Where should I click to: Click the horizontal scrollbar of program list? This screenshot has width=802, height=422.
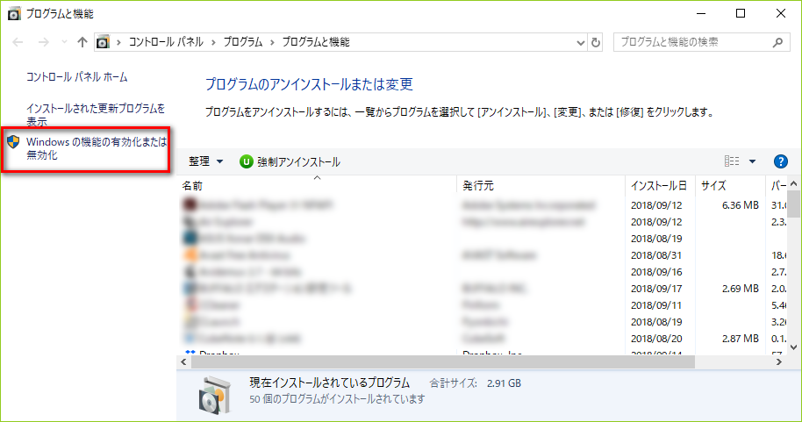(439, 361)
